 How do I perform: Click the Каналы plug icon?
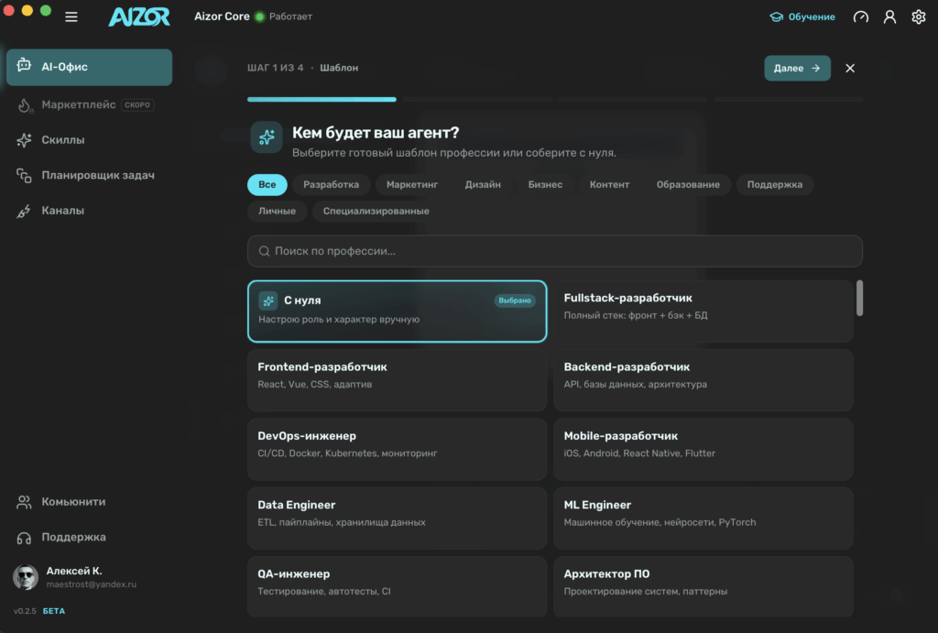click(x=24, y=211)
